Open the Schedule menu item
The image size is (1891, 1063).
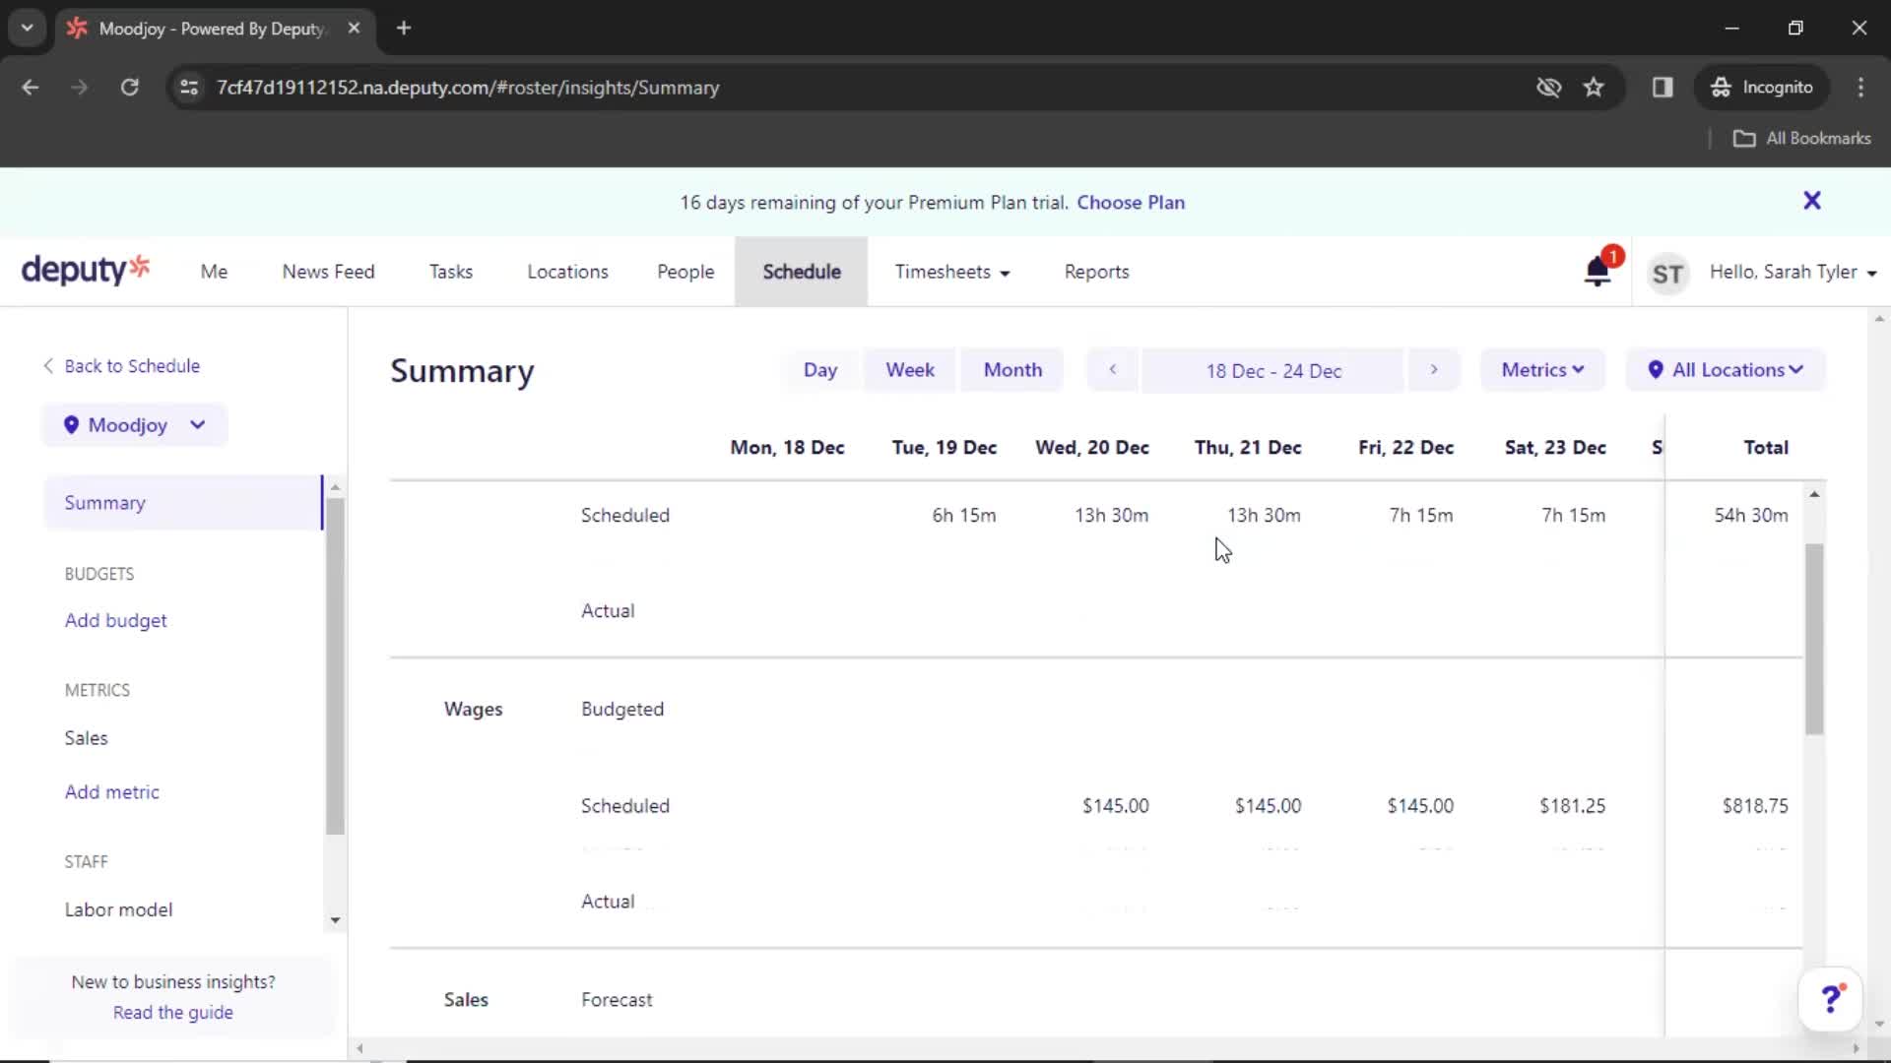(x=802, y=272)
